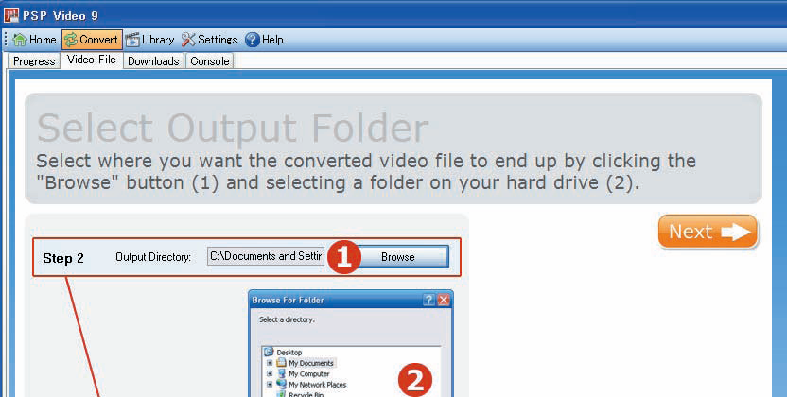Expand the My Documents tree node
Viewport: 787px width, 397px height.
270,363
